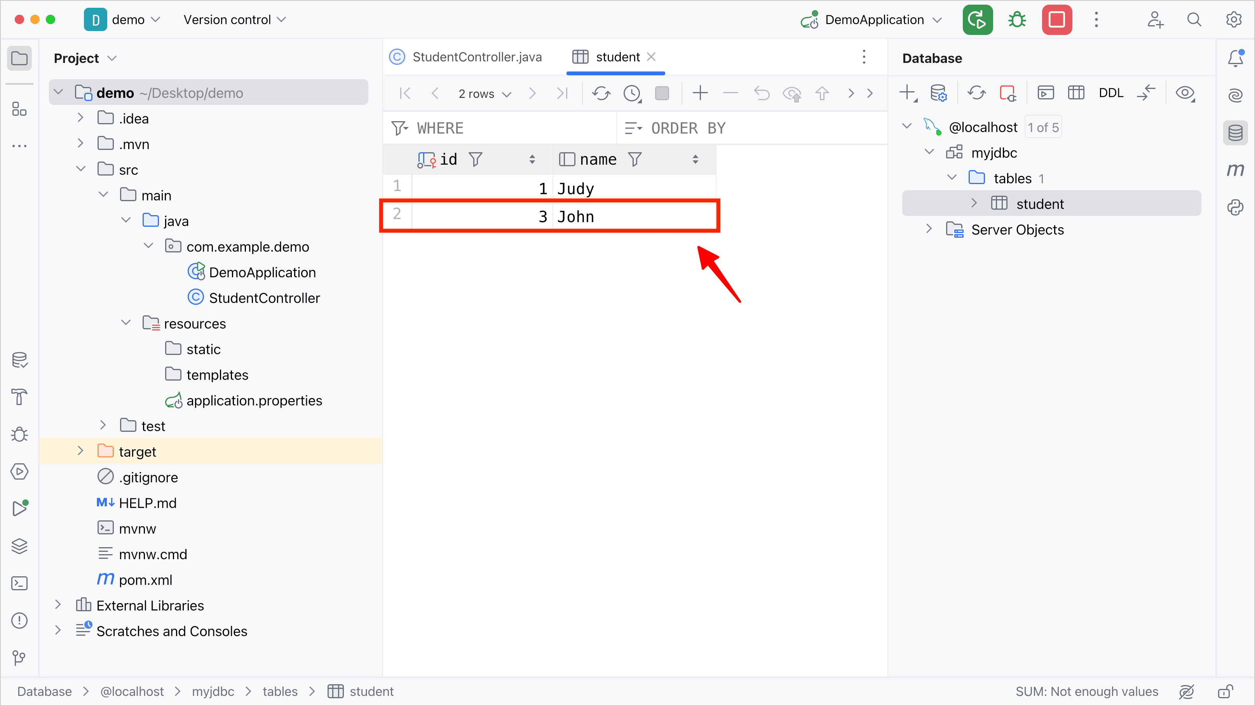Open editor tabs more options menu
The image size is (1255, 706).
click(864, 57)
